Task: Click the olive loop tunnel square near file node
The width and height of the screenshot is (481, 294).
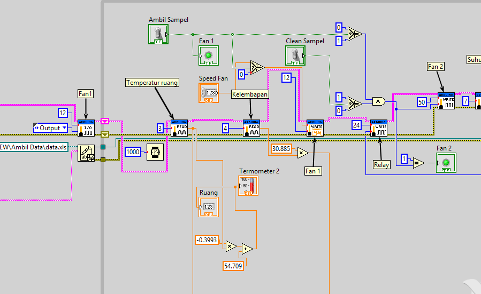Action: tap(103, 160)
